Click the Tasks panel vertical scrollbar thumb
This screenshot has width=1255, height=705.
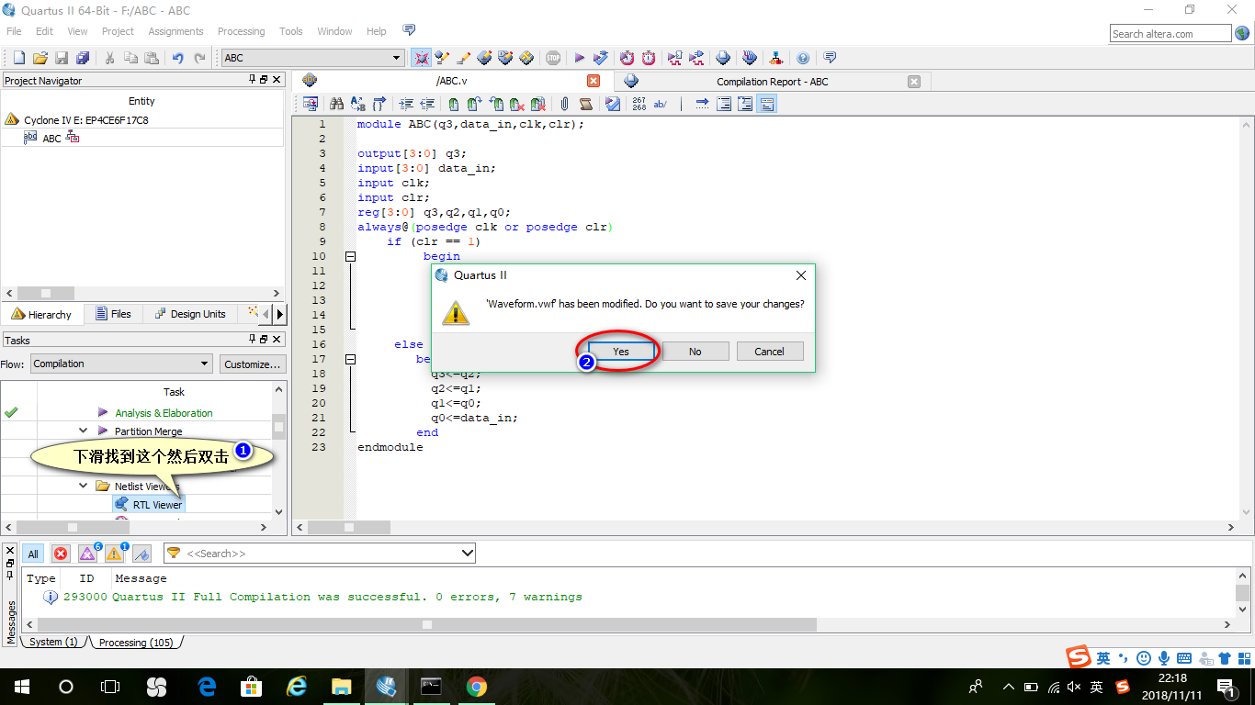tap(279, 426)
